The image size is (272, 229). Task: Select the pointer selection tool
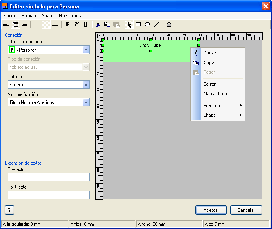coord(129,24)
